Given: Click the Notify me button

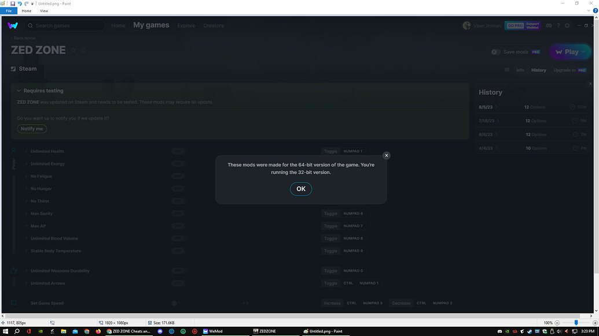Looking at the screenshot, I should click(x=32, y=129).
